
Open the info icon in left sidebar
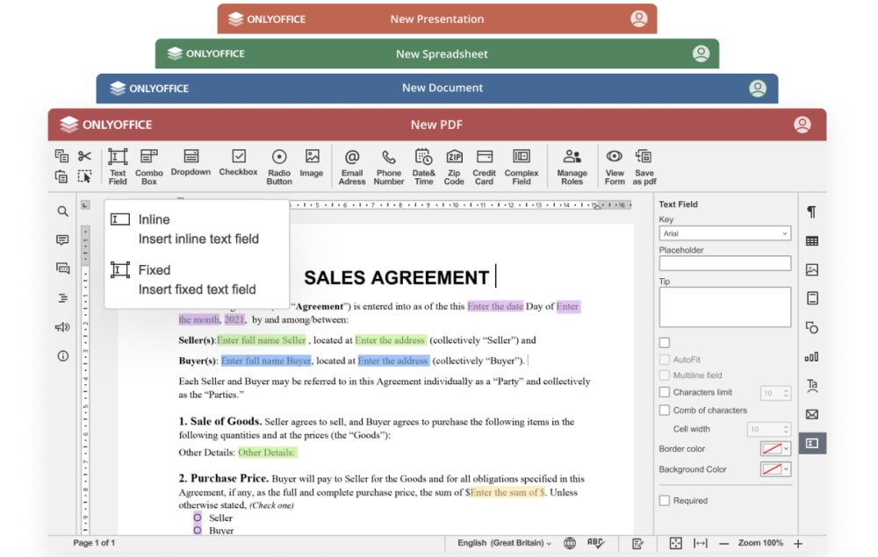coord(62,355)
